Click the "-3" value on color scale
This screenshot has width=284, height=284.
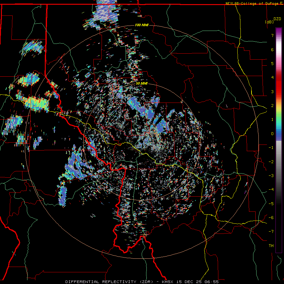coord(271,176)
